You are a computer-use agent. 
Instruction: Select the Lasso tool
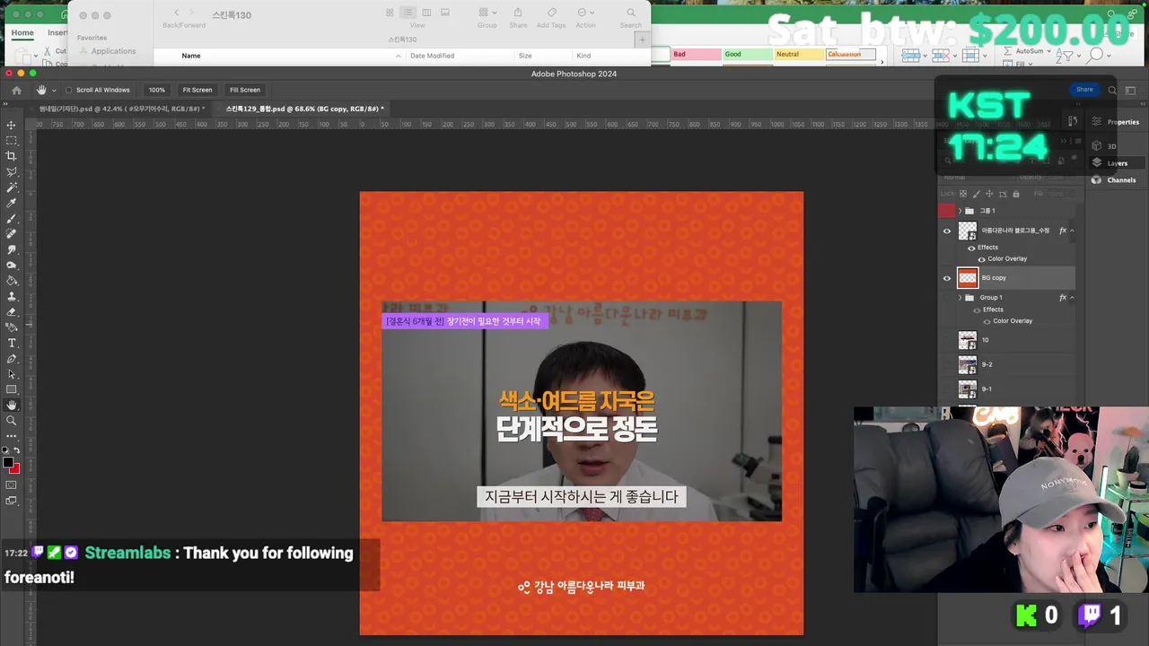coord(12,172)
